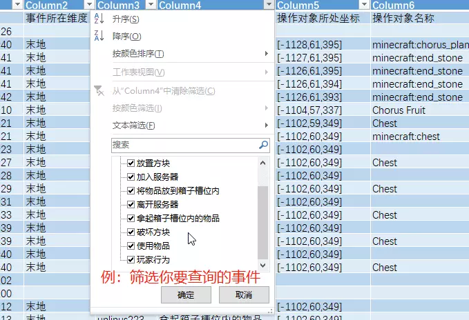The image size is (469, 320).
Task: Select 从Column4中清除筛选 menu item
Action: click(x=164, y=91)
